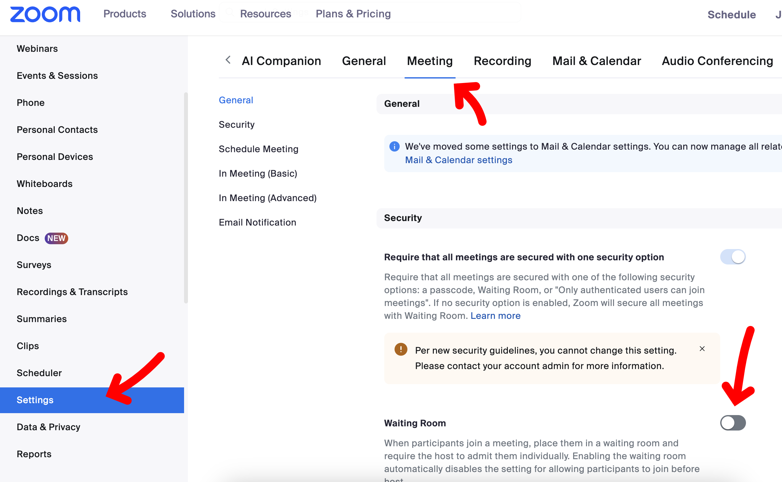Click the Schedule link in header
This screenshot has width=782, height=482.
[x=731, y=14]
